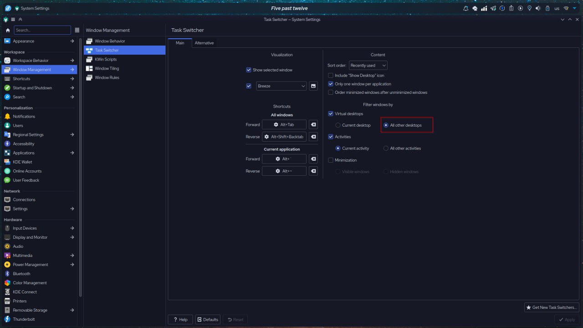
Task: Open the Breeze visualization dropdown
Action: (x=281, y=86)
